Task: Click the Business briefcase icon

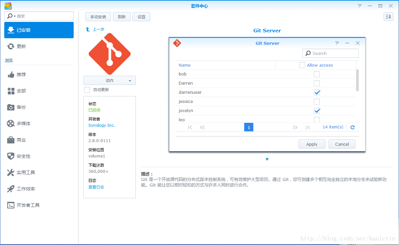Action: [x=11, y=140]
